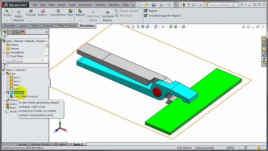
Task: Click the Select cursor tool
Action: click(176, 5)
